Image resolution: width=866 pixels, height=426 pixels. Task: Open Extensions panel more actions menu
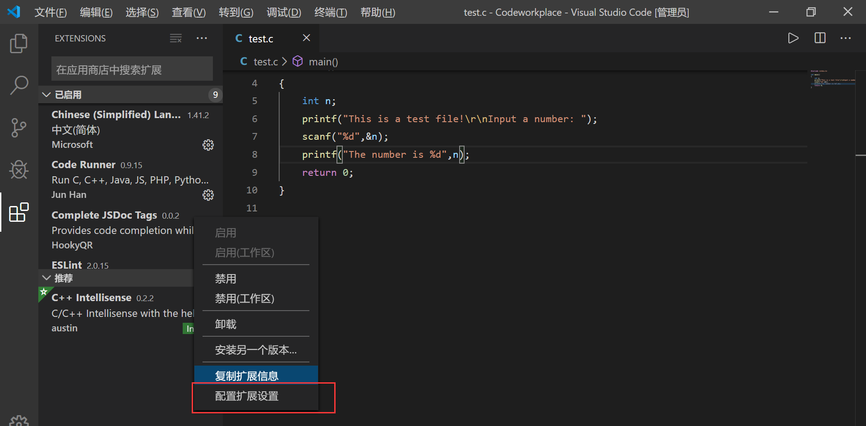point(202,38)
